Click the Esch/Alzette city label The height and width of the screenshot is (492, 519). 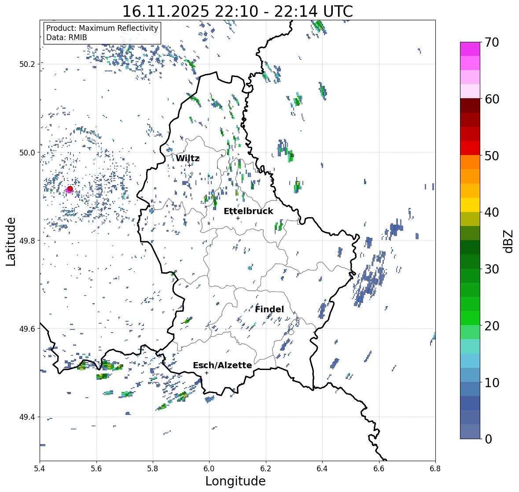pos(222,365)
